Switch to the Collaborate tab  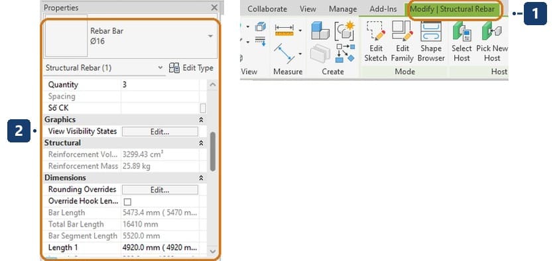[267, 9]
